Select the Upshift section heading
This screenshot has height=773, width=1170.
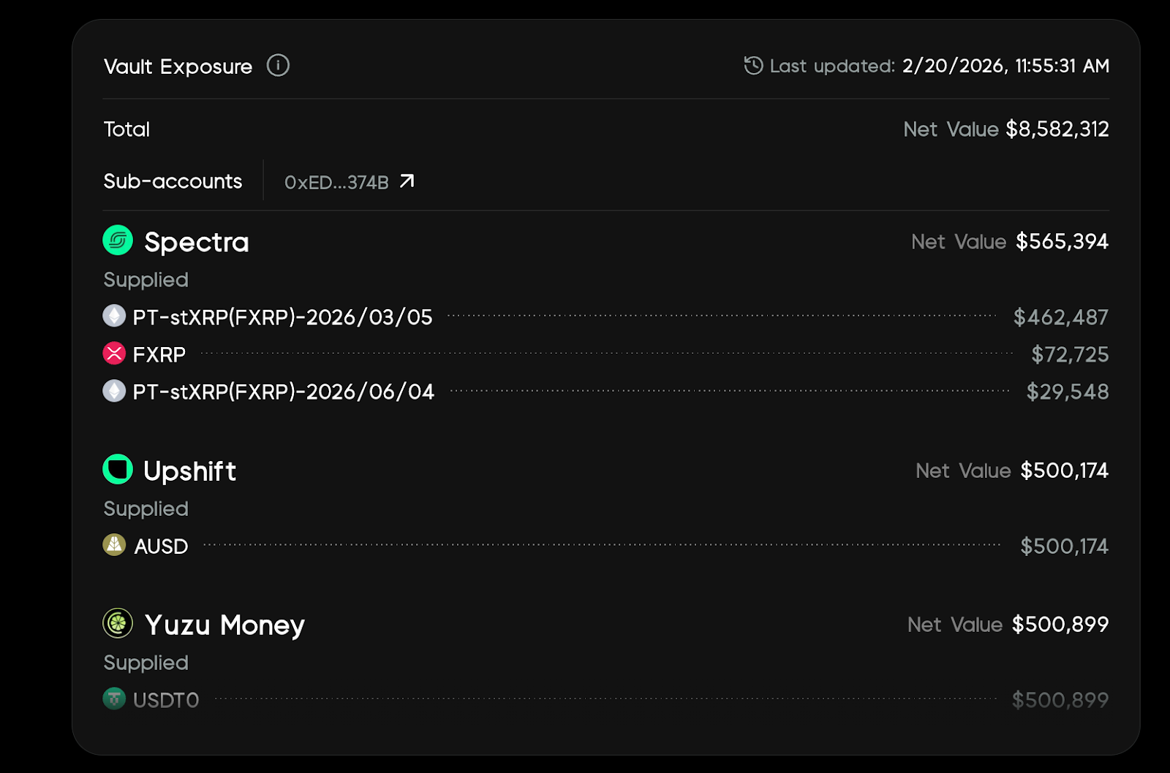pos(190,471)
